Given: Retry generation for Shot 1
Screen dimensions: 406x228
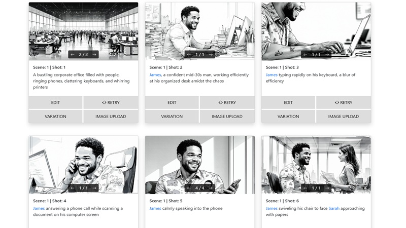Looking at the screenshot, I should point(111,102).
